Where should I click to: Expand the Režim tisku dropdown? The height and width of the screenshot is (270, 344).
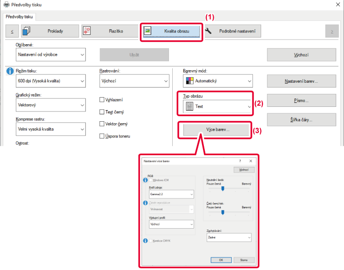(51, 81)
